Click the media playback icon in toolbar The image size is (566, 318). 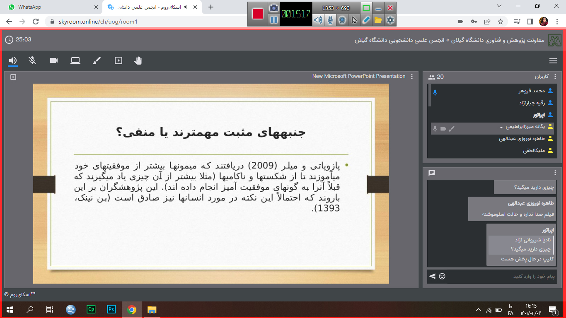click(119, 60)
